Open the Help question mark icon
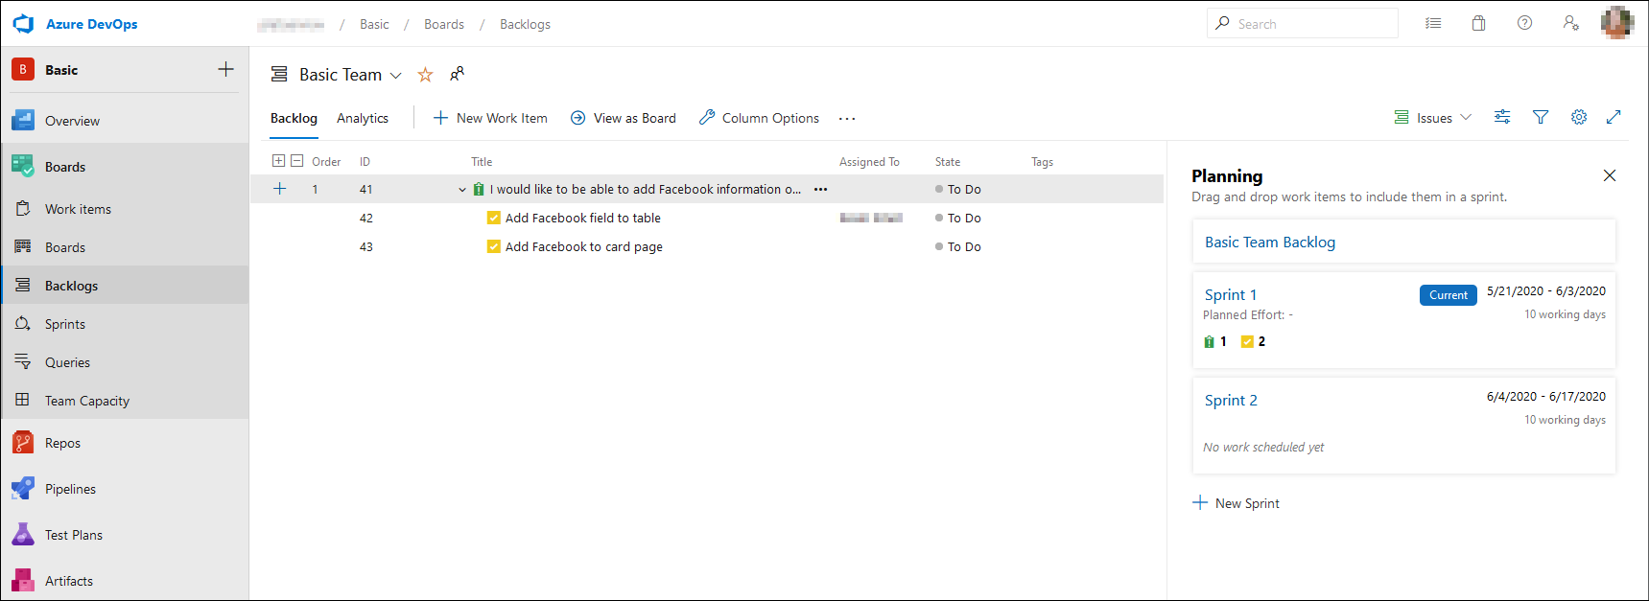 coord(1524,23)
